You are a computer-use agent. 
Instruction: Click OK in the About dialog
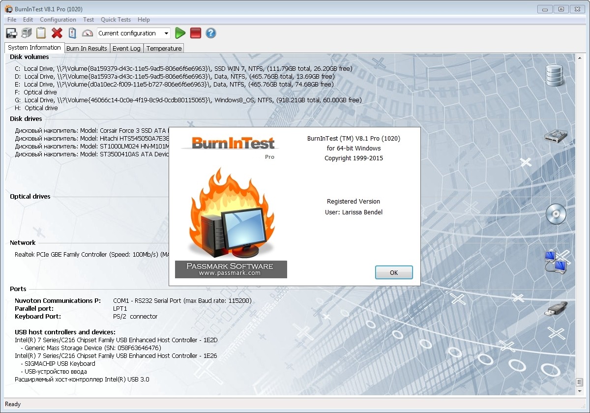coord(394,272)
